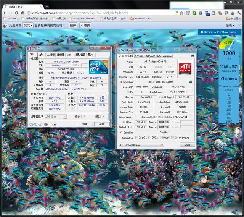Screen dimensions: 244x217
Task: Toggle the PhysX checkbox in GPU-Z
Action: tap(161, 138)
